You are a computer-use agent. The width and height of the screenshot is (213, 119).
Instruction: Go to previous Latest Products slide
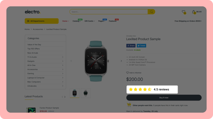click(62, 97)
